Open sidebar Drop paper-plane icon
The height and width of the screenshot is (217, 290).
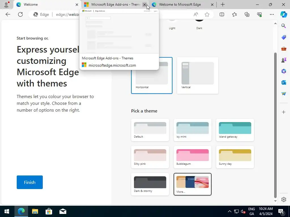click(x=283, y=94)
